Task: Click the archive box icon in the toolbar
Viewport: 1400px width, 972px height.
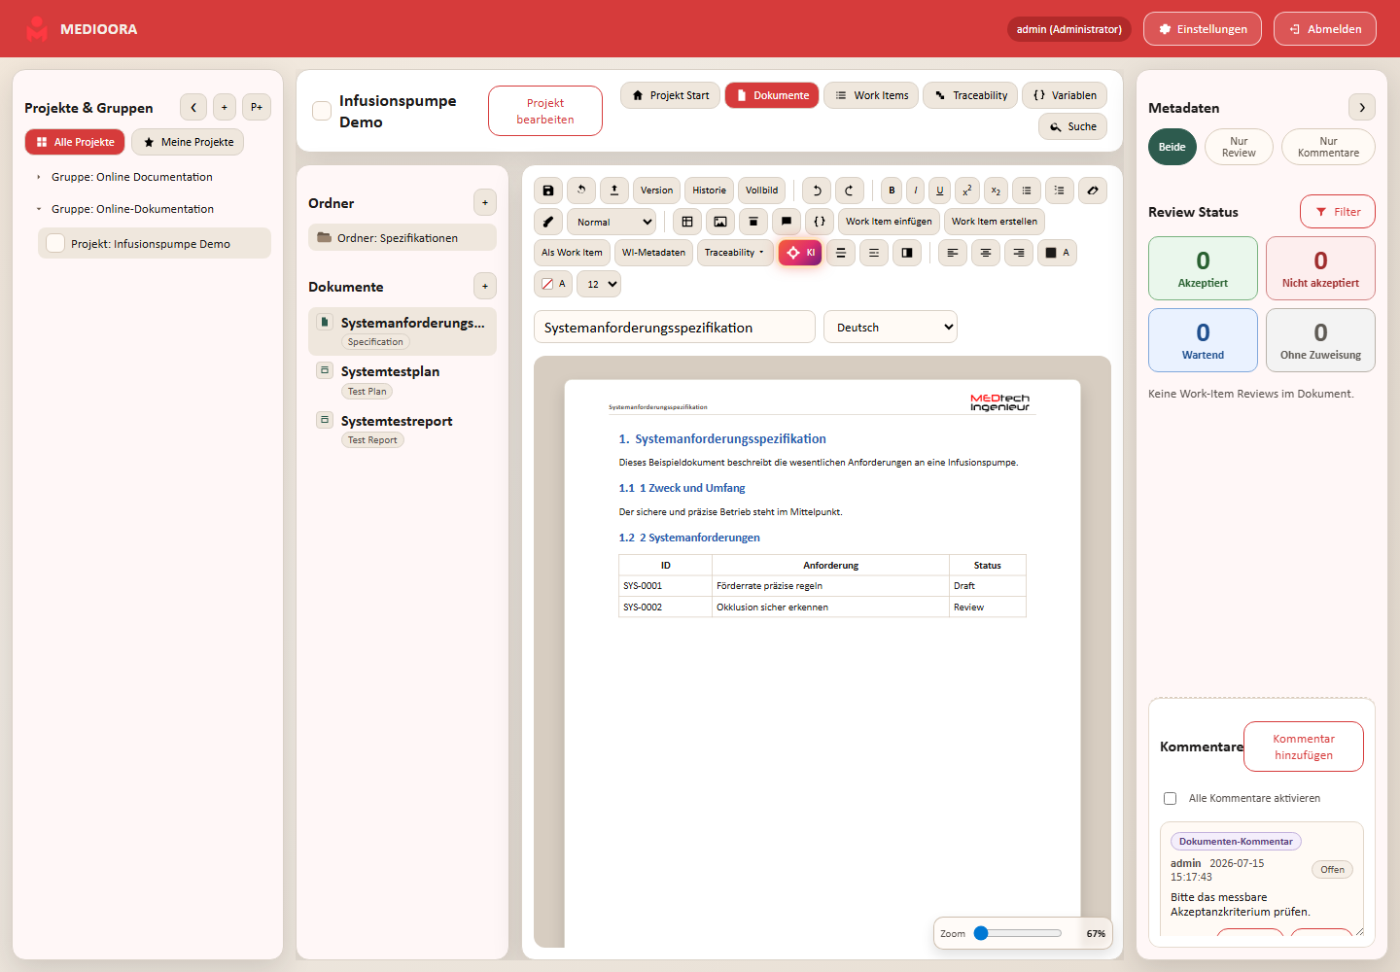Action: [753, 222]
